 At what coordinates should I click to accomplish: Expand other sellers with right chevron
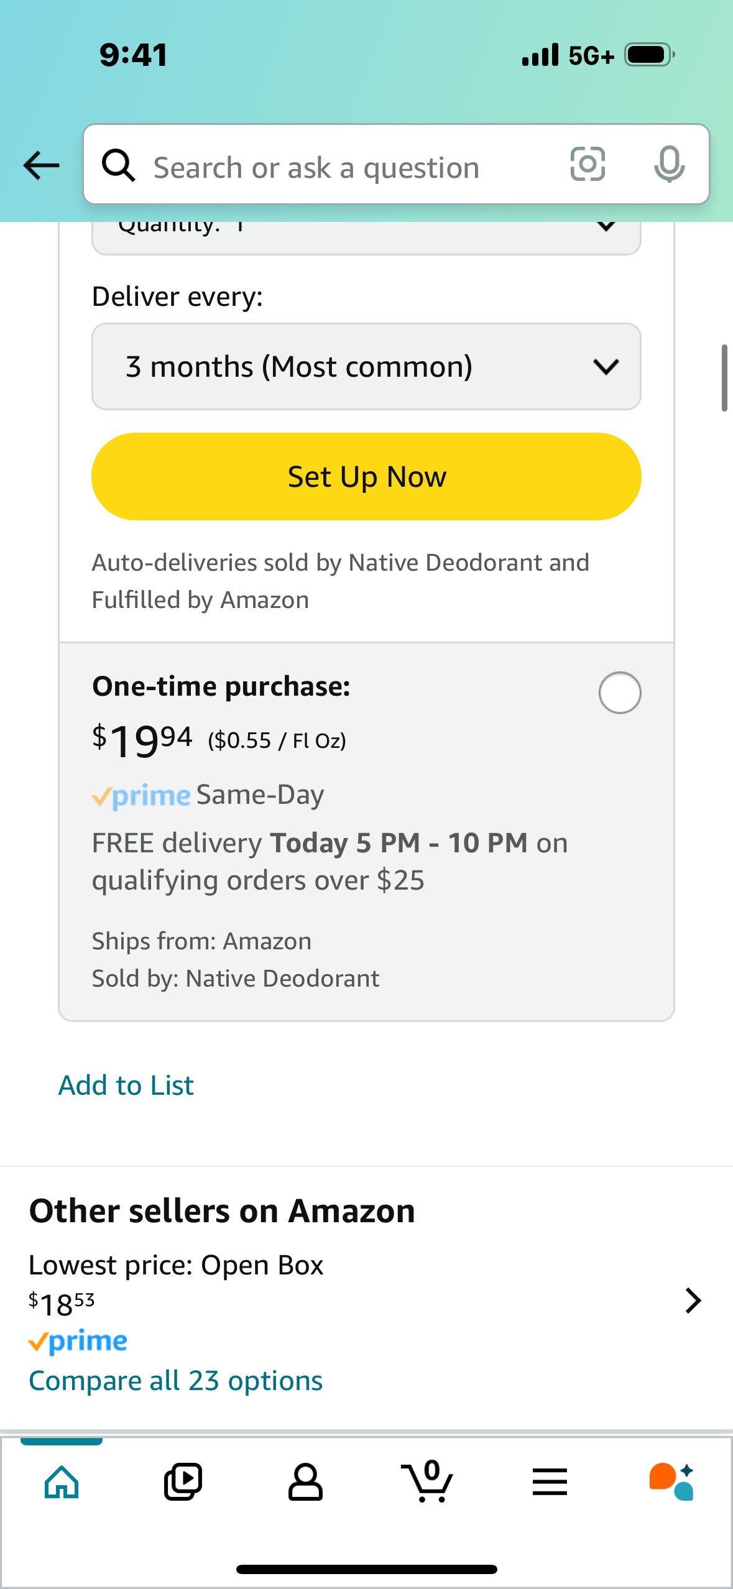(x=693, y=1301)
